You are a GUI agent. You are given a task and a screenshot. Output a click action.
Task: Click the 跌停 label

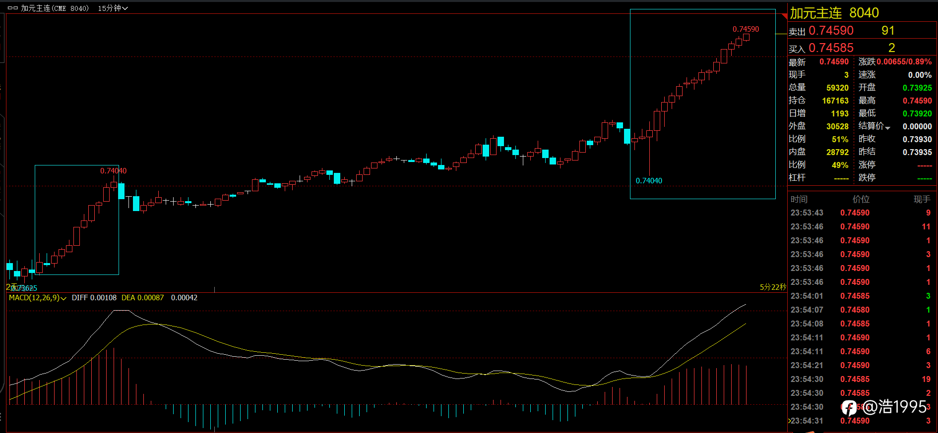coord(867,177)
